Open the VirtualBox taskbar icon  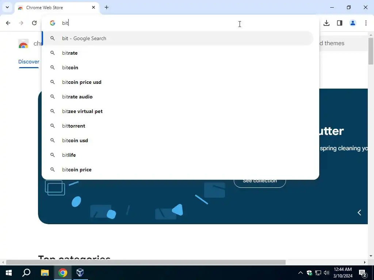click(x=80, y=273)
